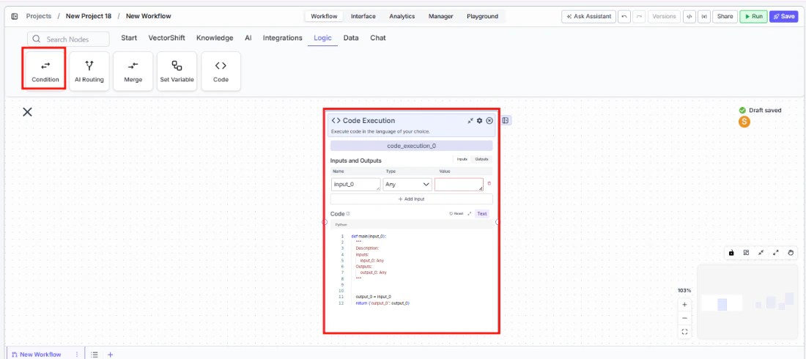This screenshot has width=806, height=359.
Task: Add the AI Routing node
Action: 89,72
